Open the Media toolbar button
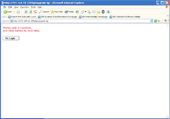 [69, 12]
